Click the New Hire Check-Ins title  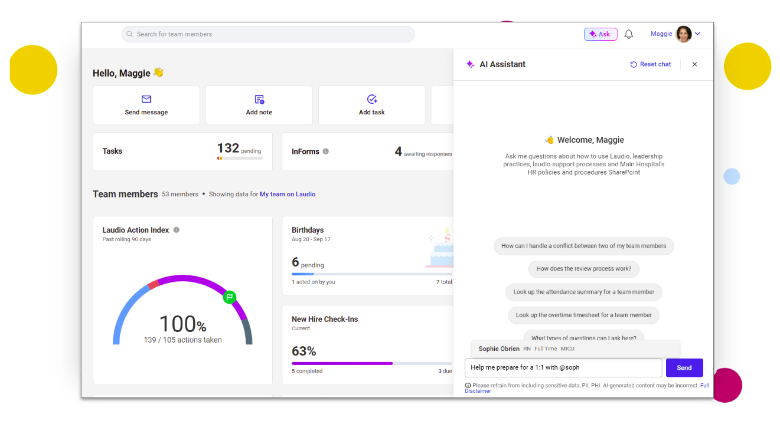point(325,319)
